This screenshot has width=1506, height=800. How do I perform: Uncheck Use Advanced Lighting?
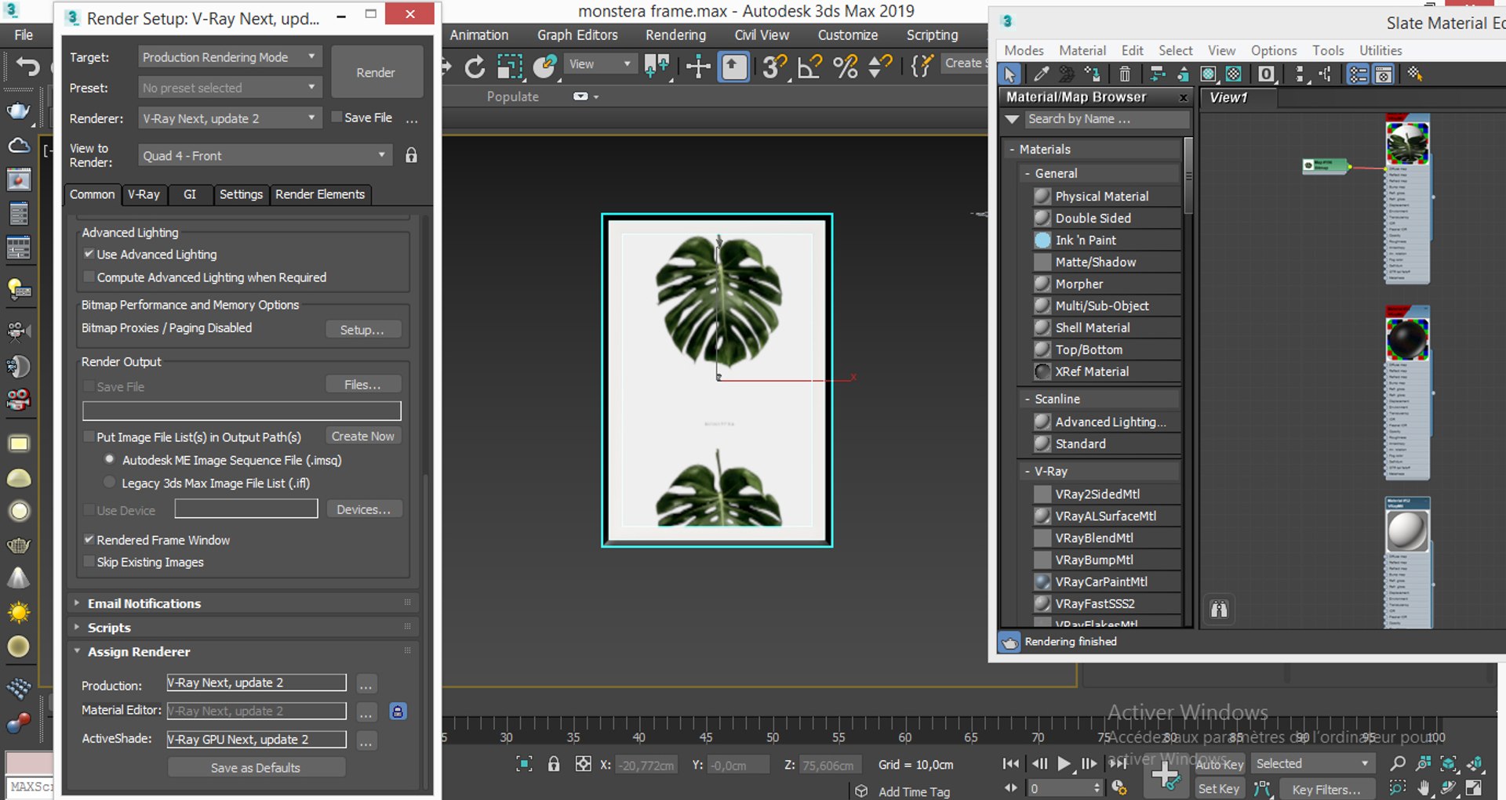pyautogui.click(x=89, y=254)
